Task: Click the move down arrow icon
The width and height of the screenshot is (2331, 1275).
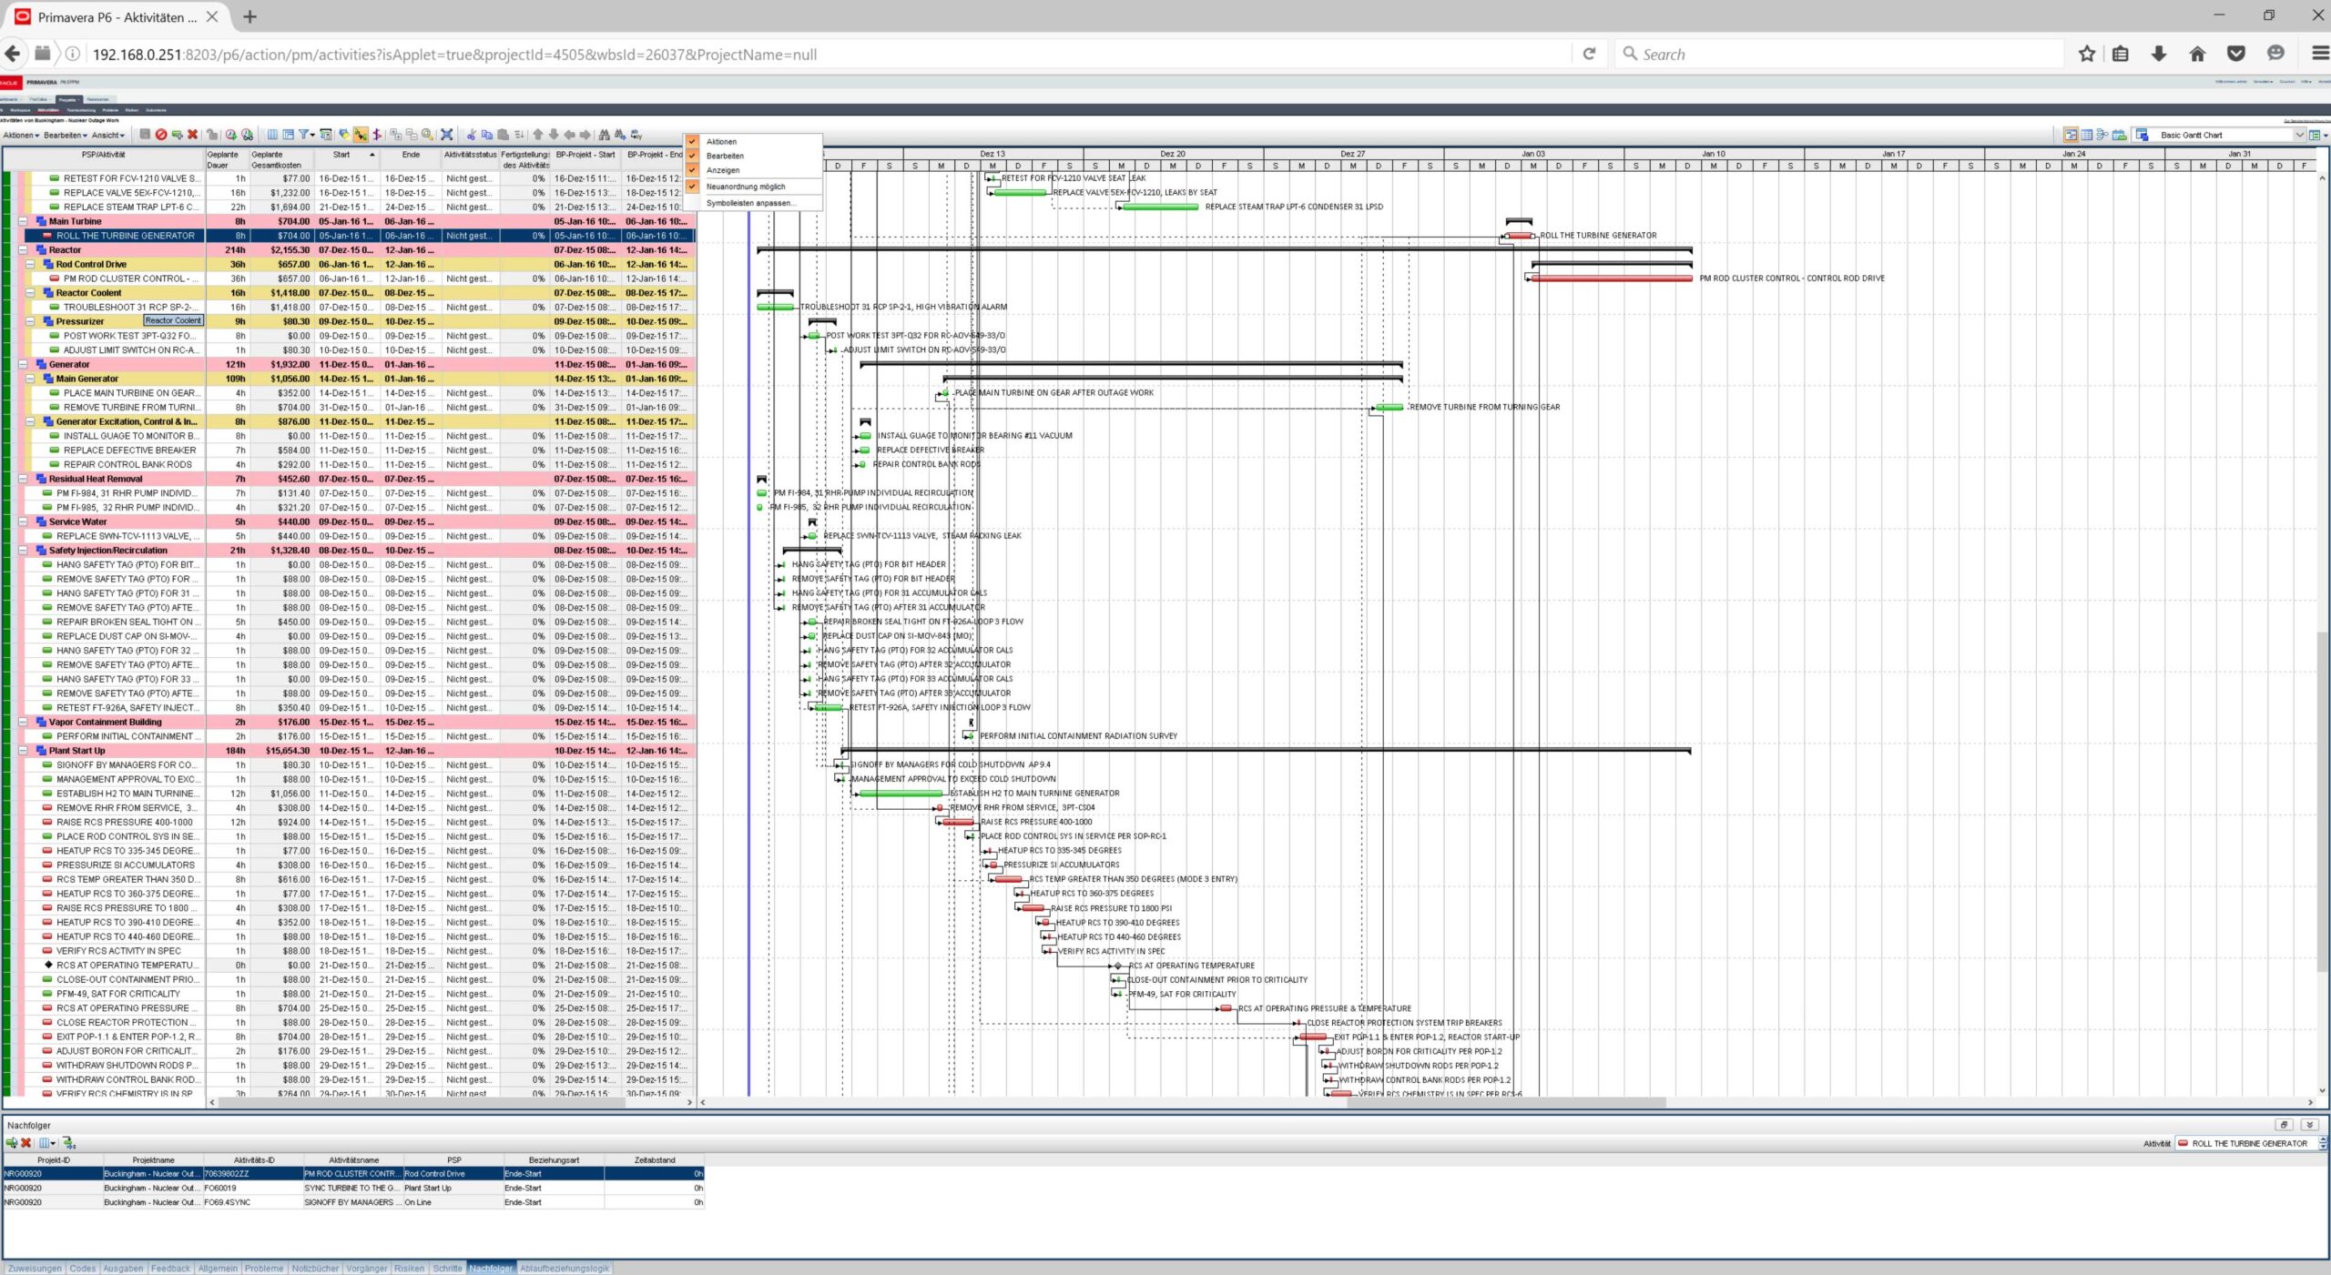Action: tap(554, 135)
